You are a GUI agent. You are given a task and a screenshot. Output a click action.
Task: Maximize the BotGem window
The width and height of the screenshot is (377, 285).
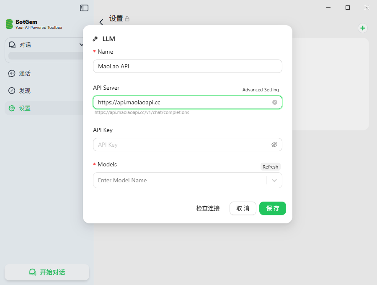point(348,8)
